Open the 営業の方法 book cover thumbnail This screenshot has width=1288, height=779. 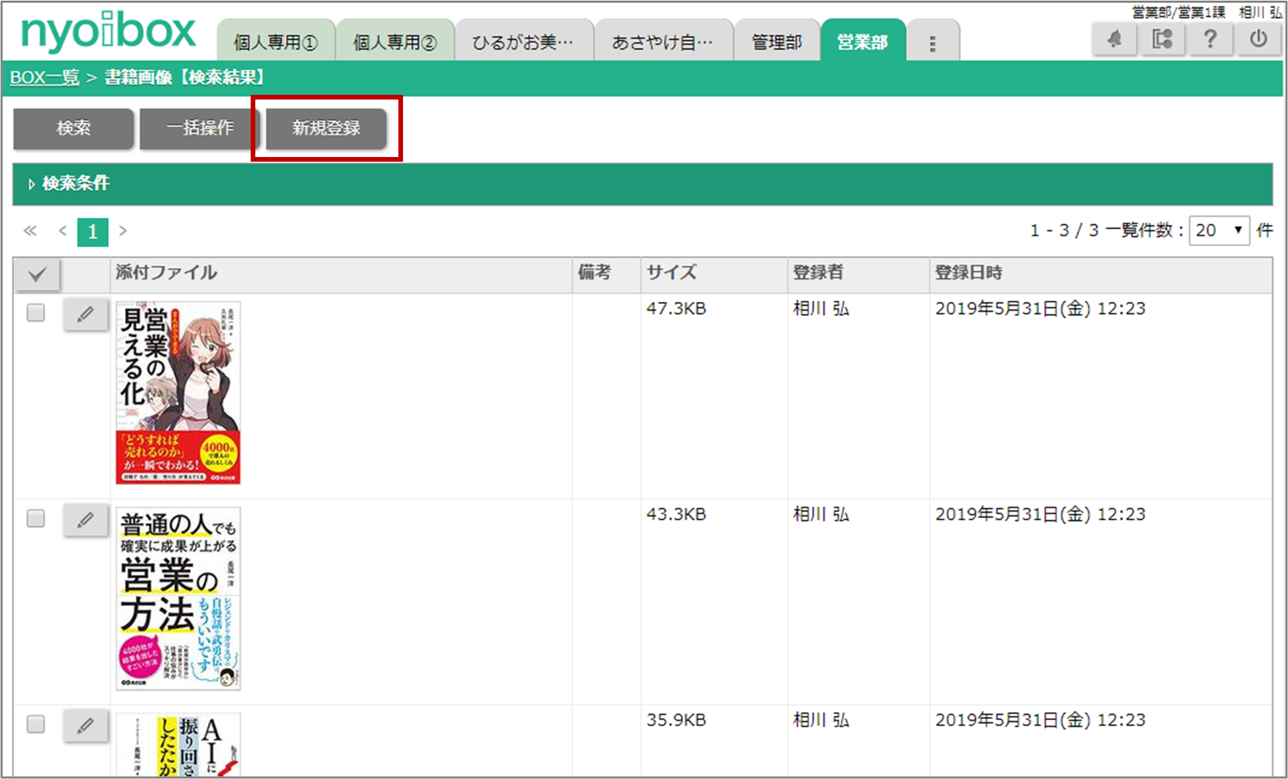pos(178,599)
